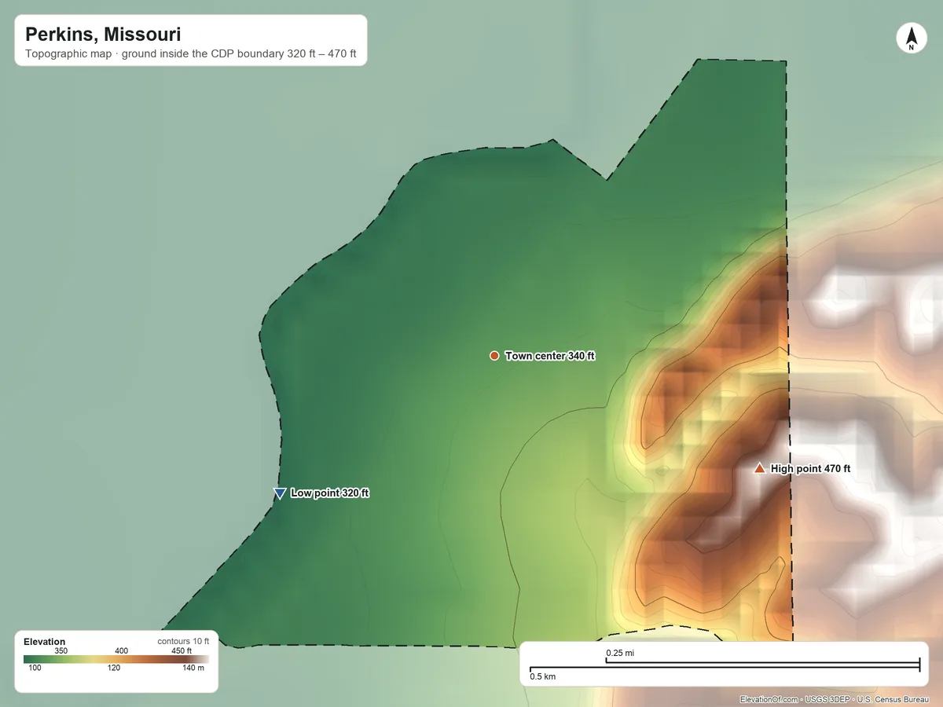Click the 'Elevation' legend heading
The height and width of the screenshot is (707, 943).
(x=45, y=642)
